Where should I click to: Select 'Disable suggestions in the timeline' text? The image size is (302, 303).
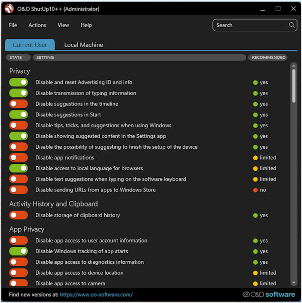tap(77, 104)
